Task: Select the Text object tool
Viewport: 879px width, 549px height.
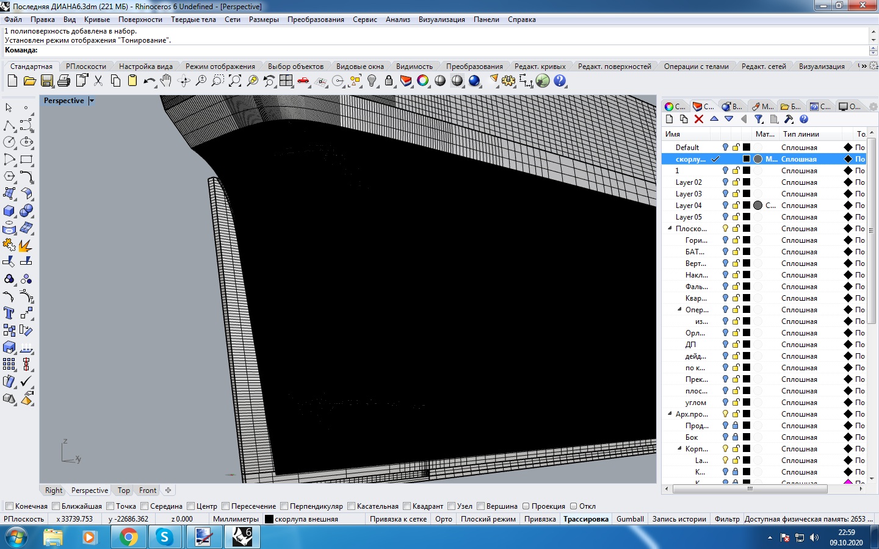Action: (x=9, y=313)
